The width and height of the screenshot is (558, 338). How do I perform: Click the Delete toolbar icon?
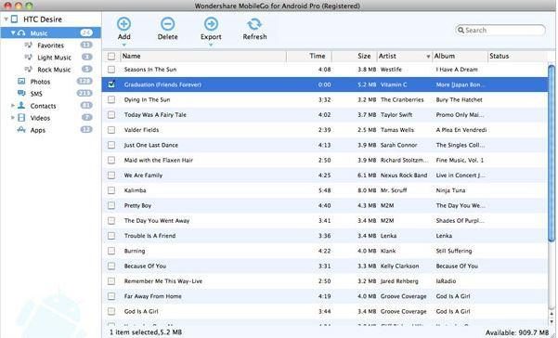click(x=168, y=24)
